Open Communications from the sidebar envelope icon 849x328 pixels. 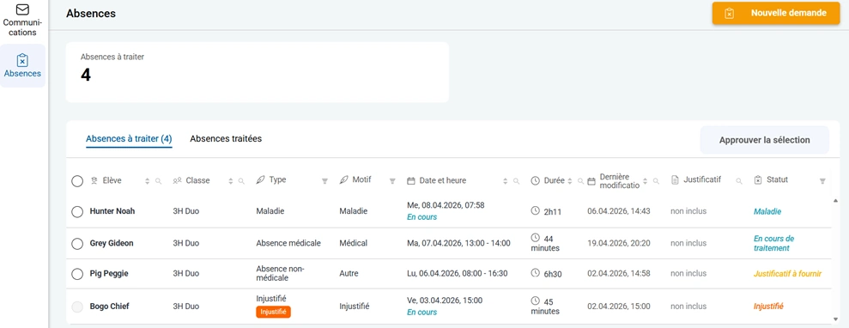22,9
